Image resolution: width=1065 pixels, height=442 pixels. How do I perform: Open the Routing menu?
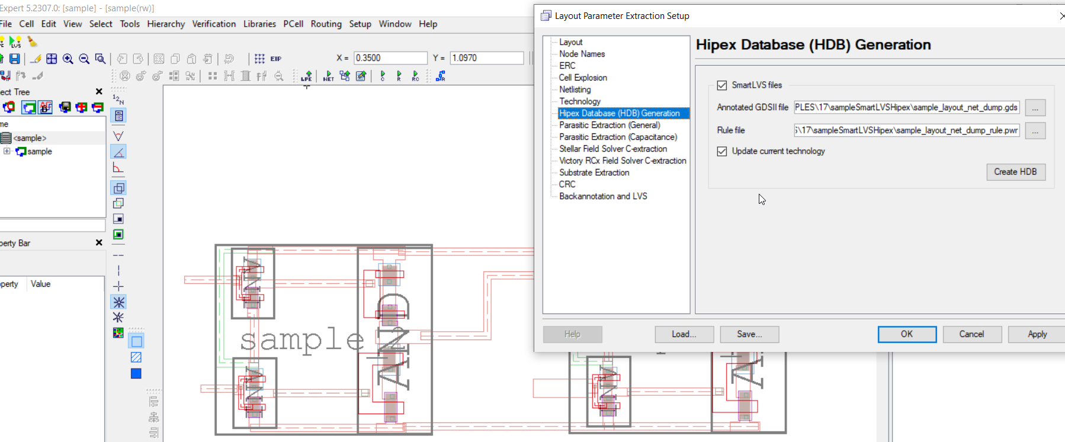click(326, 24)
